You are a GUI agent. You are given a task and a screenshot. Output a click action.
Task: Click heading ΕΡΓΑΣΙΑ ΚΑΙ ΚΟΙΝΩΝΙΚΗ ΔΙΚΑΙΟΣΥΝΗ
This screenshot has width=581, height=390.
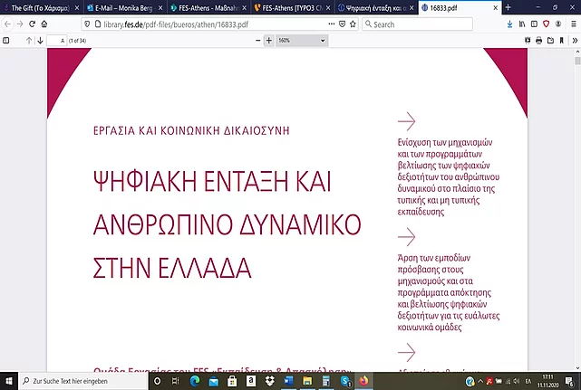coord(191,130)
